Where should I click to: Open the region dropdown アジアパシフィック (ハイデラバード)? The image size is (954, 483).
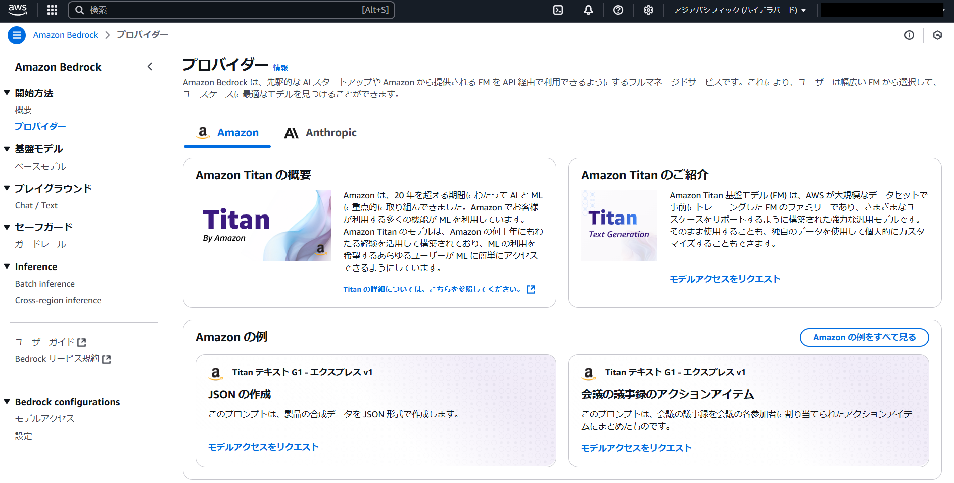click(740, 10)
